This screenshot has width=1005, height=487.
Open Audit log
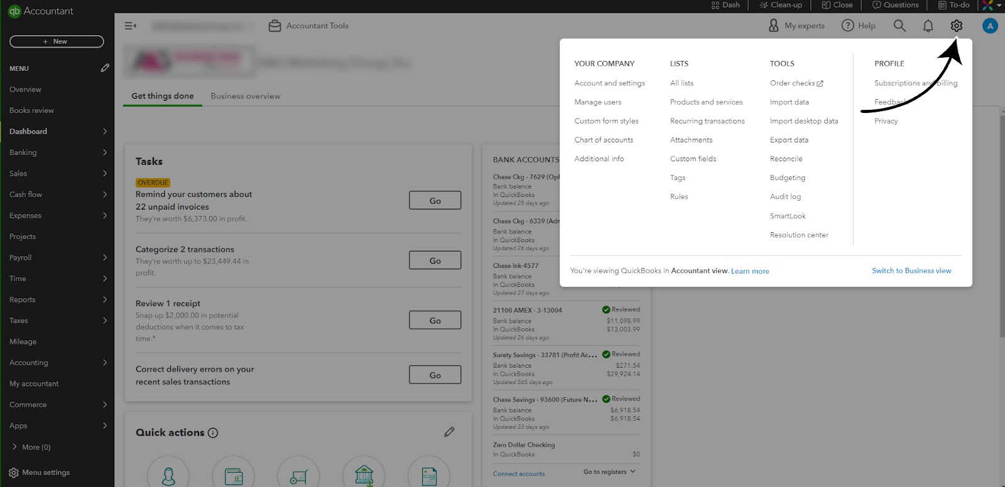coord(785,196)
